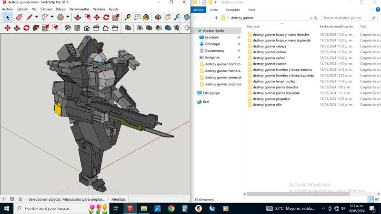Open the Herramientas menu

click(x=79, y=9)
